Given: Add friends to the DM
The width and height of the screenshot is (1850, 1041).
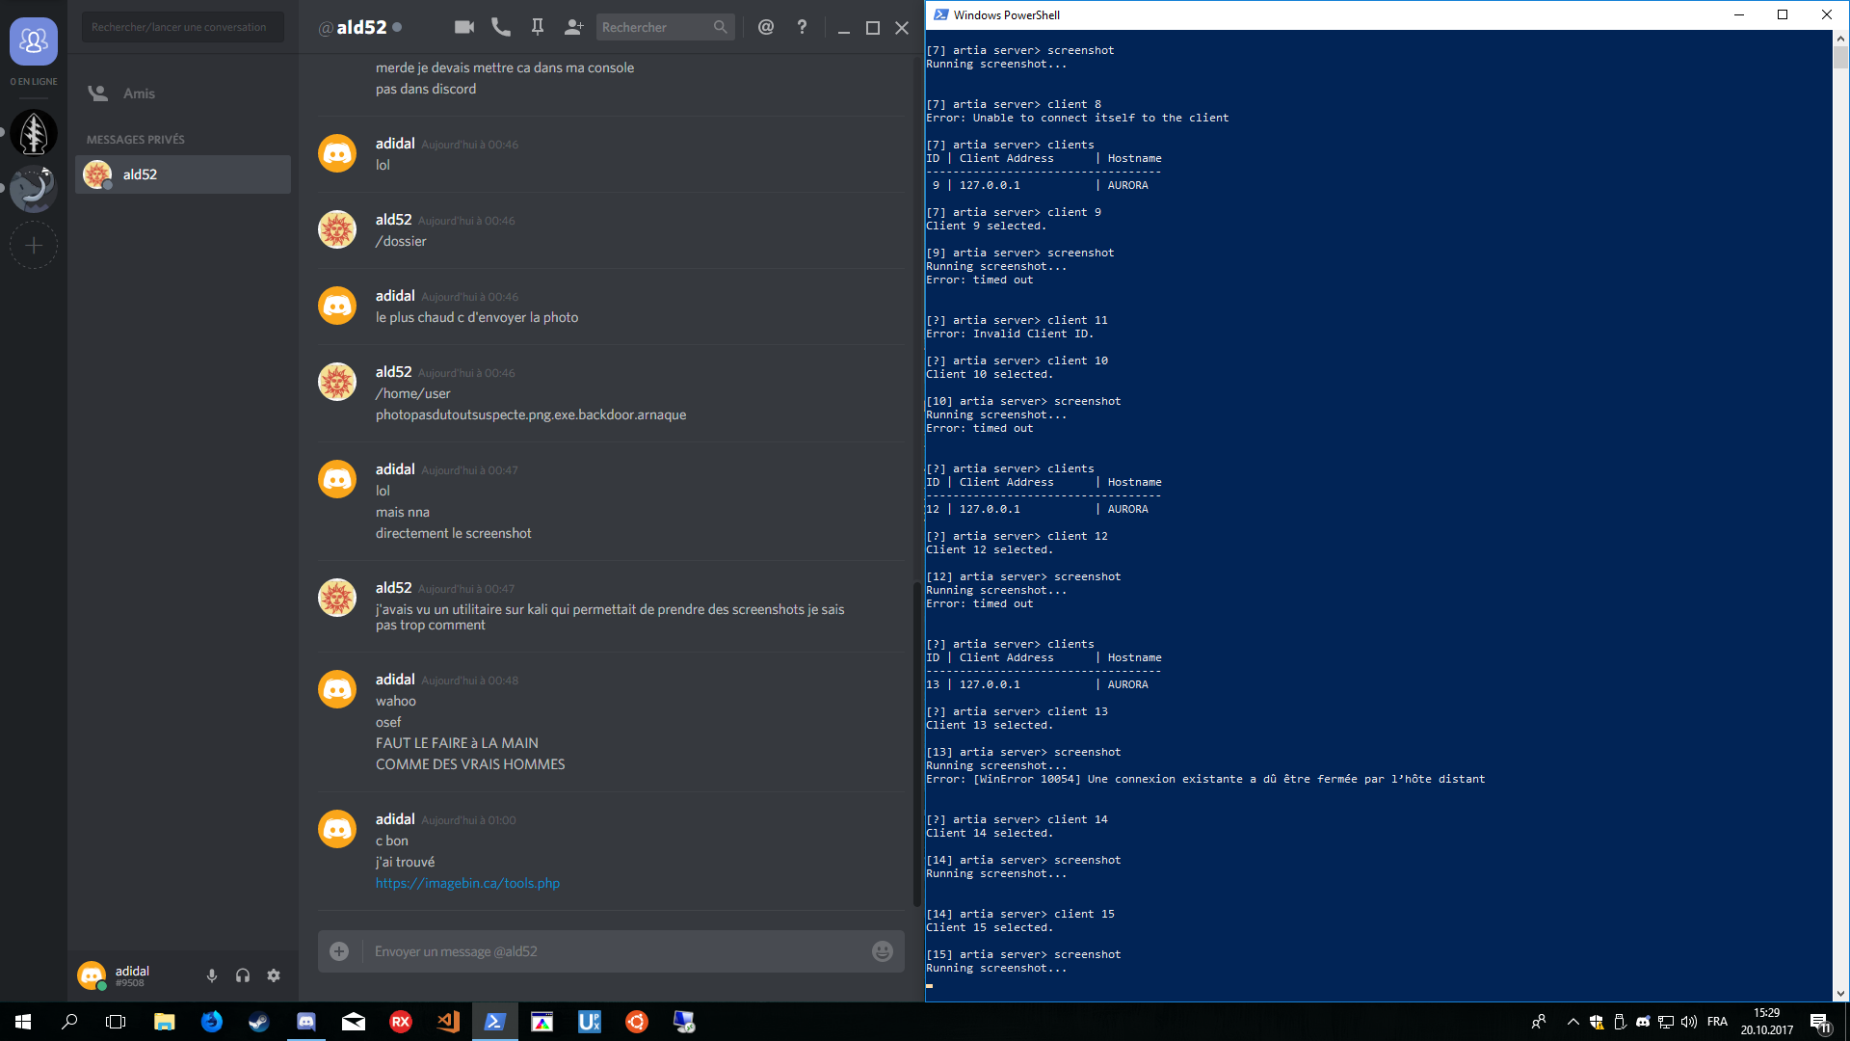Looking at the screenshot, I should [574, 27].
